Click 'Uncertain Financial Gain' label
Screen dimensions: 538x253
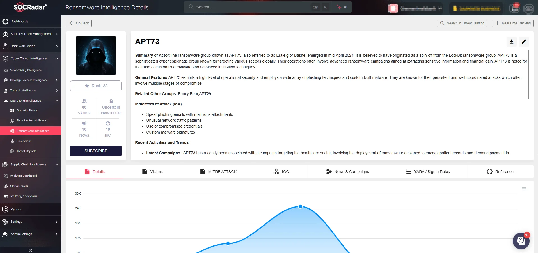tap(111, 110)
